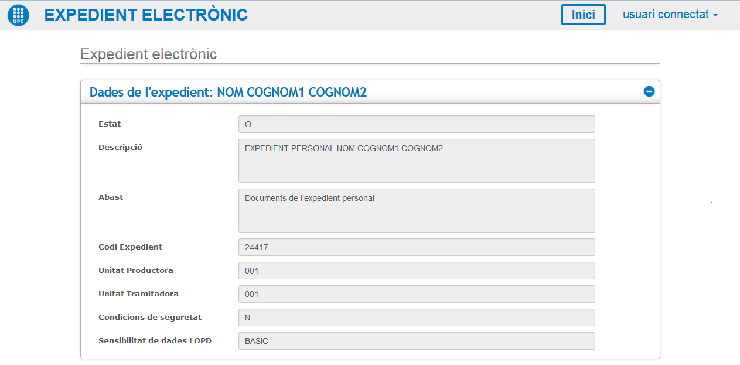The height and width of the screenshot is (365, 740).
Task: Click the Expedient electrònic page heading
Action: click(148, 54)
